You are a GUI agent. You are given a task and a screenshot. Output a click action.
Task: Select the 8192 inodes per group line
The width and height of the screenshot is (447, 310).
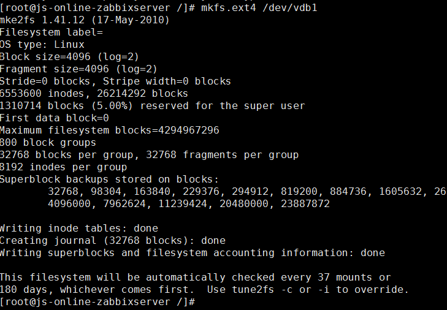63,167
